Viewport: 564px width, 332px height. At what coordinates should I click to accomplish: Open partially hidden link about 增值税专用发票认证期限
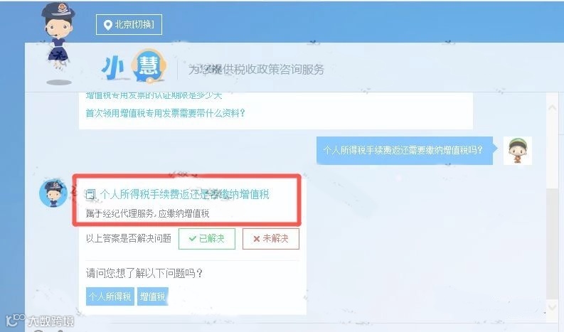point(154,95)
